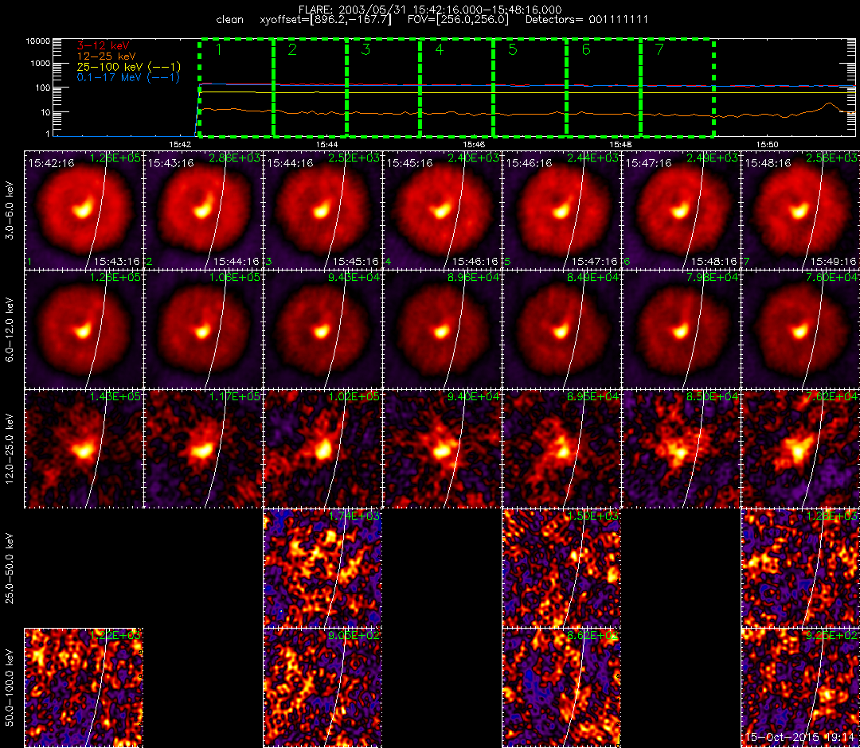Pick the 12.0-25.0 keV panel in the seventh column
The height and width of the screenshot is (748, 860).
[800, 449]
